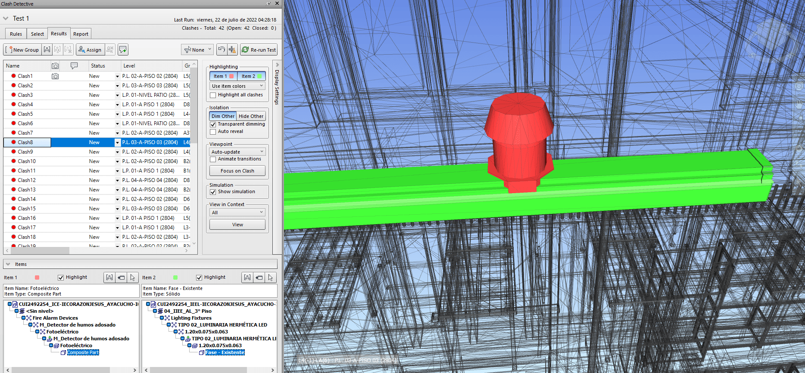
Task: Click the Reset/undo arrow toolbar icon
Action: (x=221, y=50)
